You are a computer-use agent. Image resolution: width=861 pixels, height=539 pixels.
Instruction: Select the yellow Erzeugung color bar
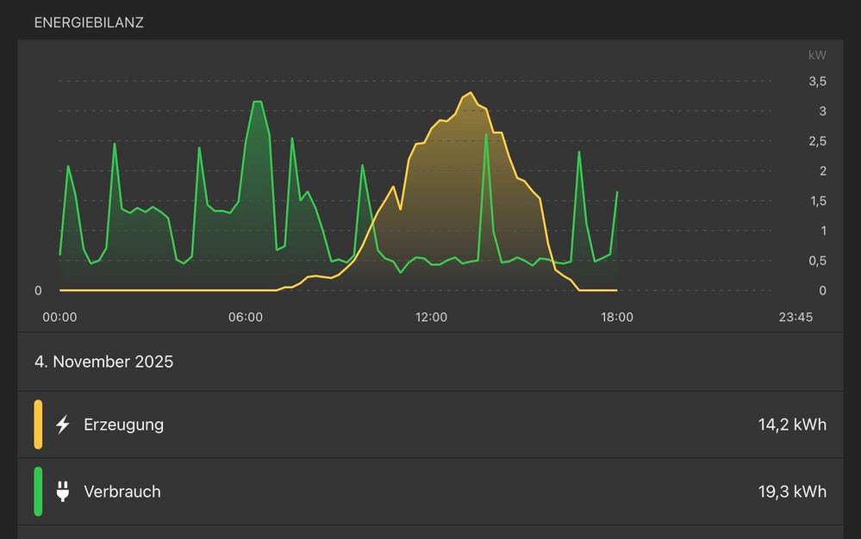(38, 424)
